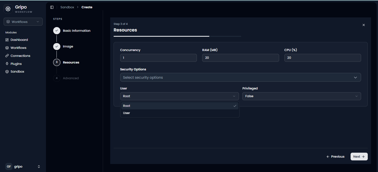Click the Sandbox cube icon
Screen dimensions: 378x172
pos(7,72)
